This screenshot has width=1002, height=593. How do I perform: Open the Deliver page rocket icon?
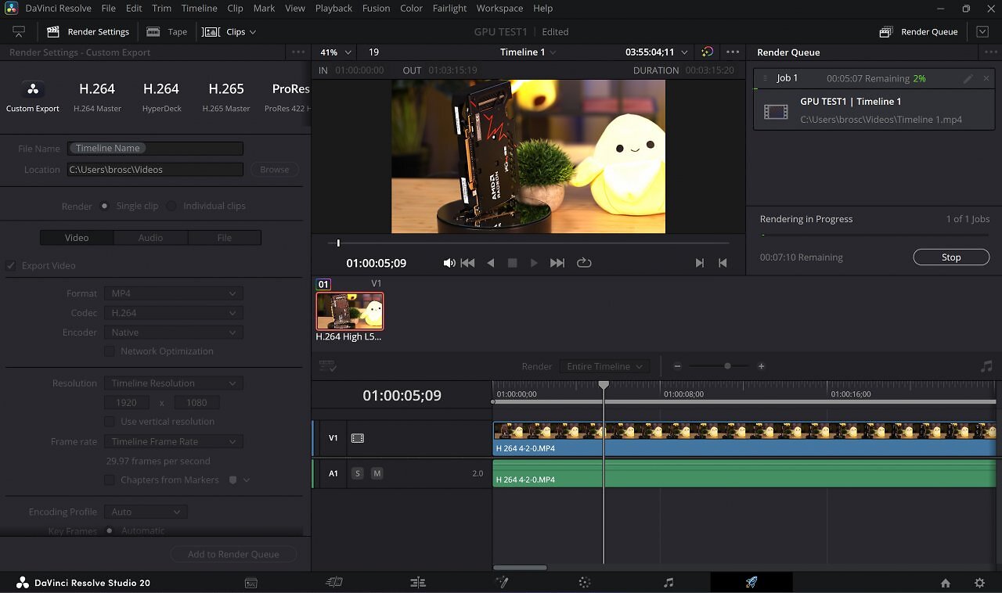(751, 583)
